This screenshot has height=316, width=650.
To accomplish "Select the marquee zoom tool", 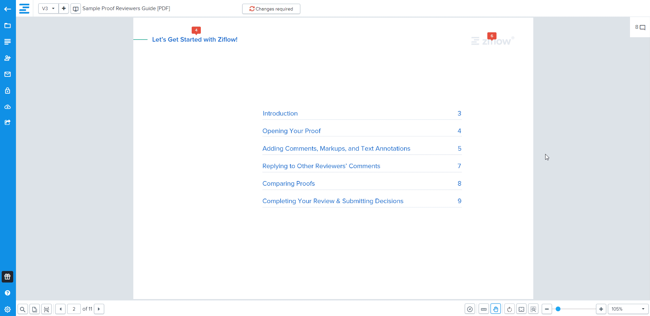I will [533, 309].
